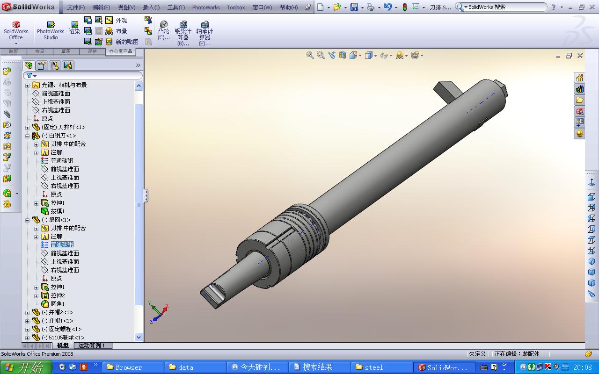Select 圆角1 fillet feature in the tree

coord(58,304)
